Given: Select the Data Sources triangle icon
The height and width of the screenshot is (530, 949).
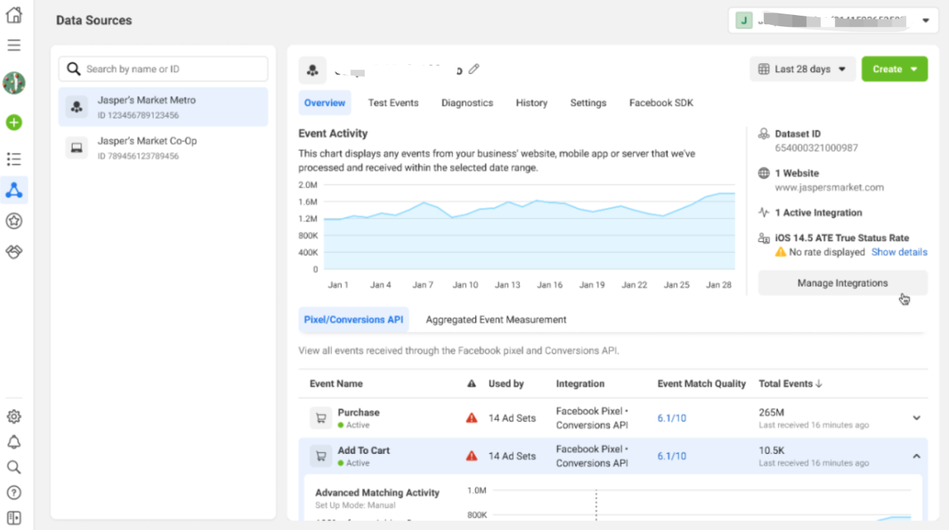Looking at the screenshot, I should tap(14, 190).
